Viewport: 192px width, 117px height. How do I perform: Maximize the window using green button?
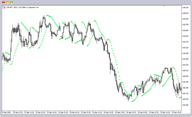[11, 2]
